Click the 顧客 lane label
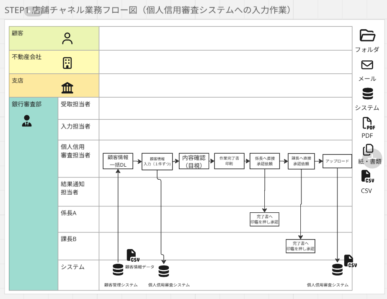 click(x=18, y=33)
